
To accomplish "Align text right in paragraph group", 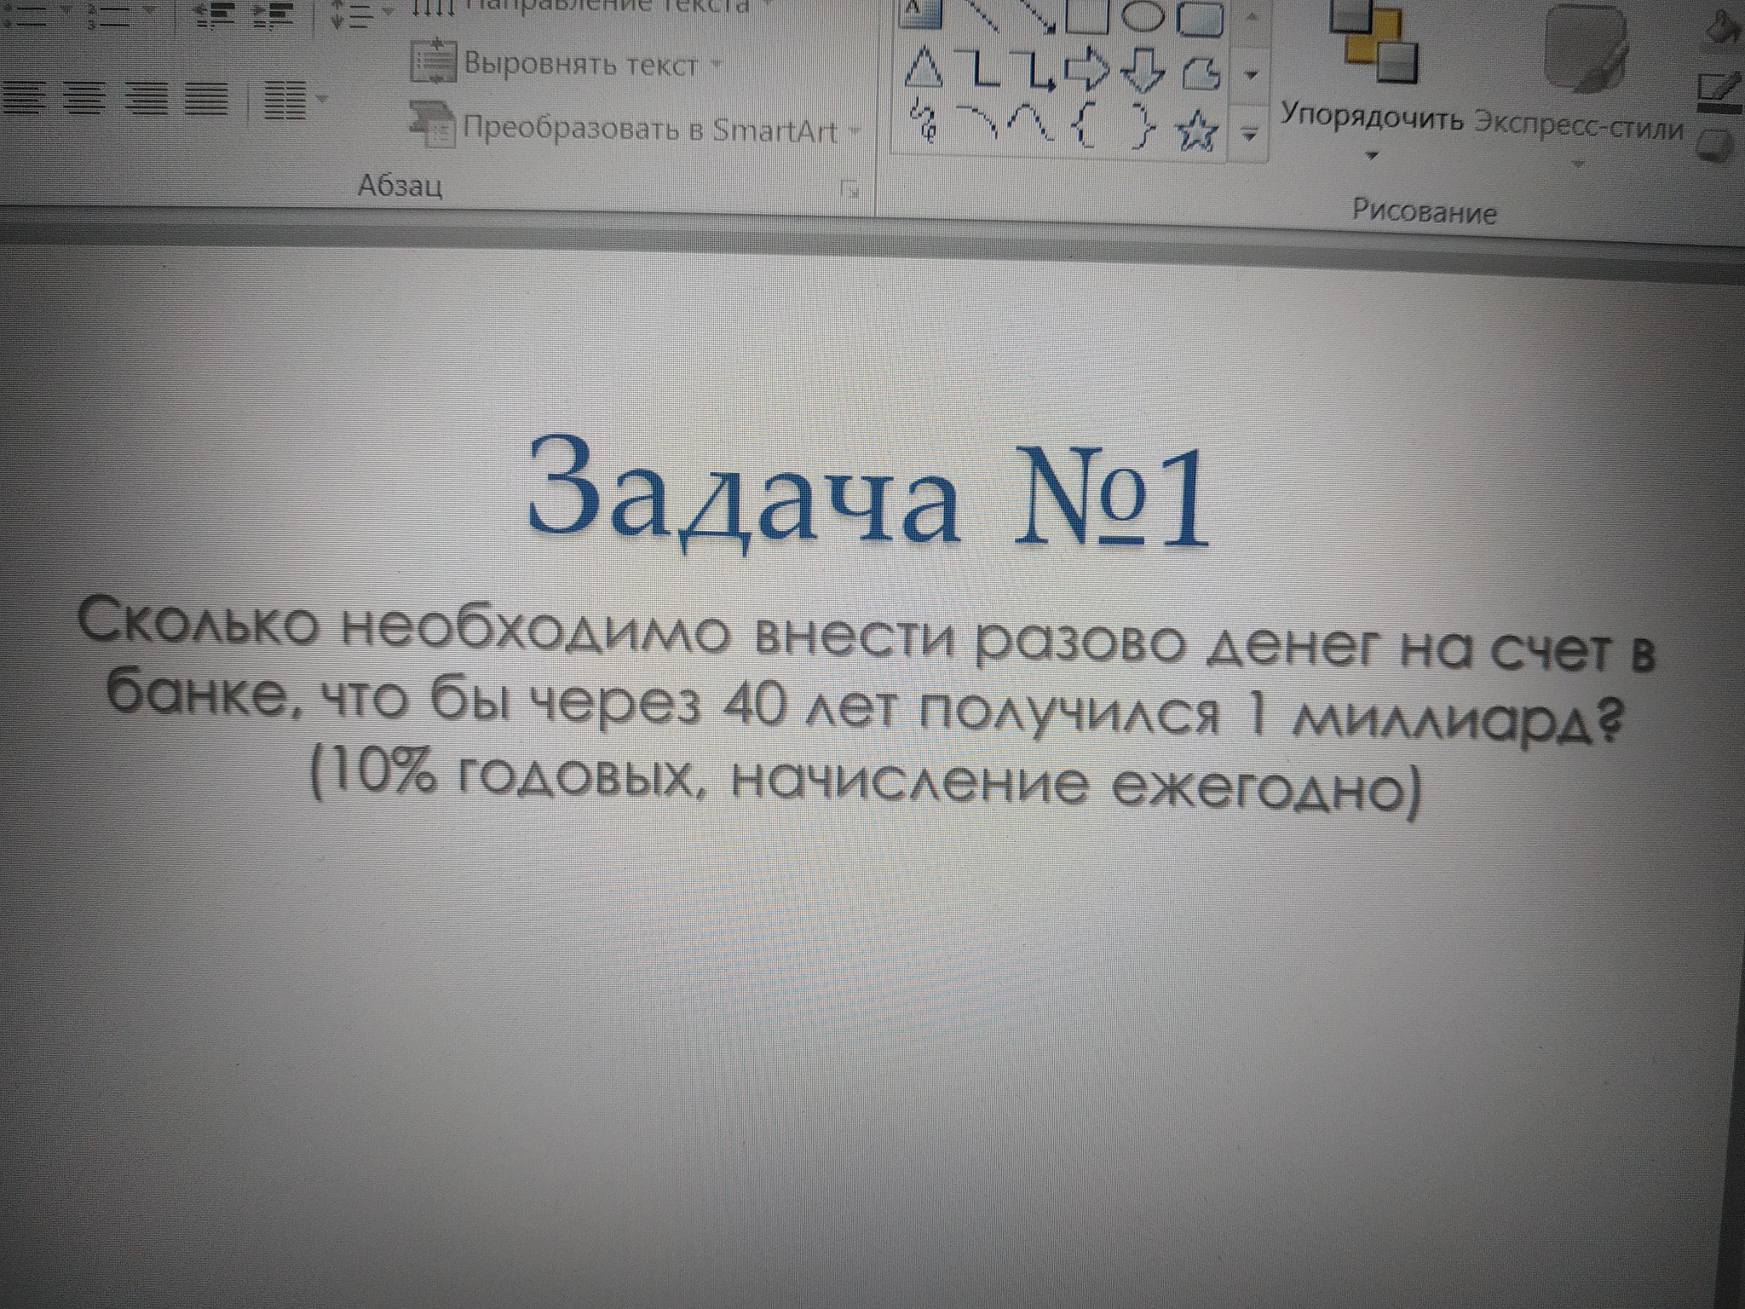I will click(146, 100).
